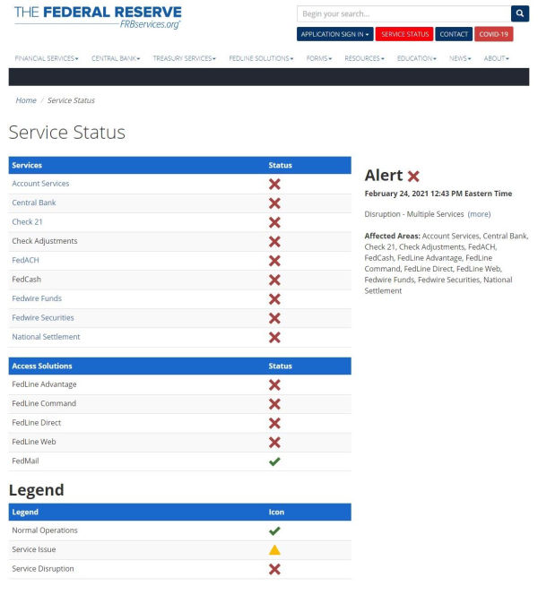
Task: Click the red X icon beside Alert heading
Action: [413, 177]
